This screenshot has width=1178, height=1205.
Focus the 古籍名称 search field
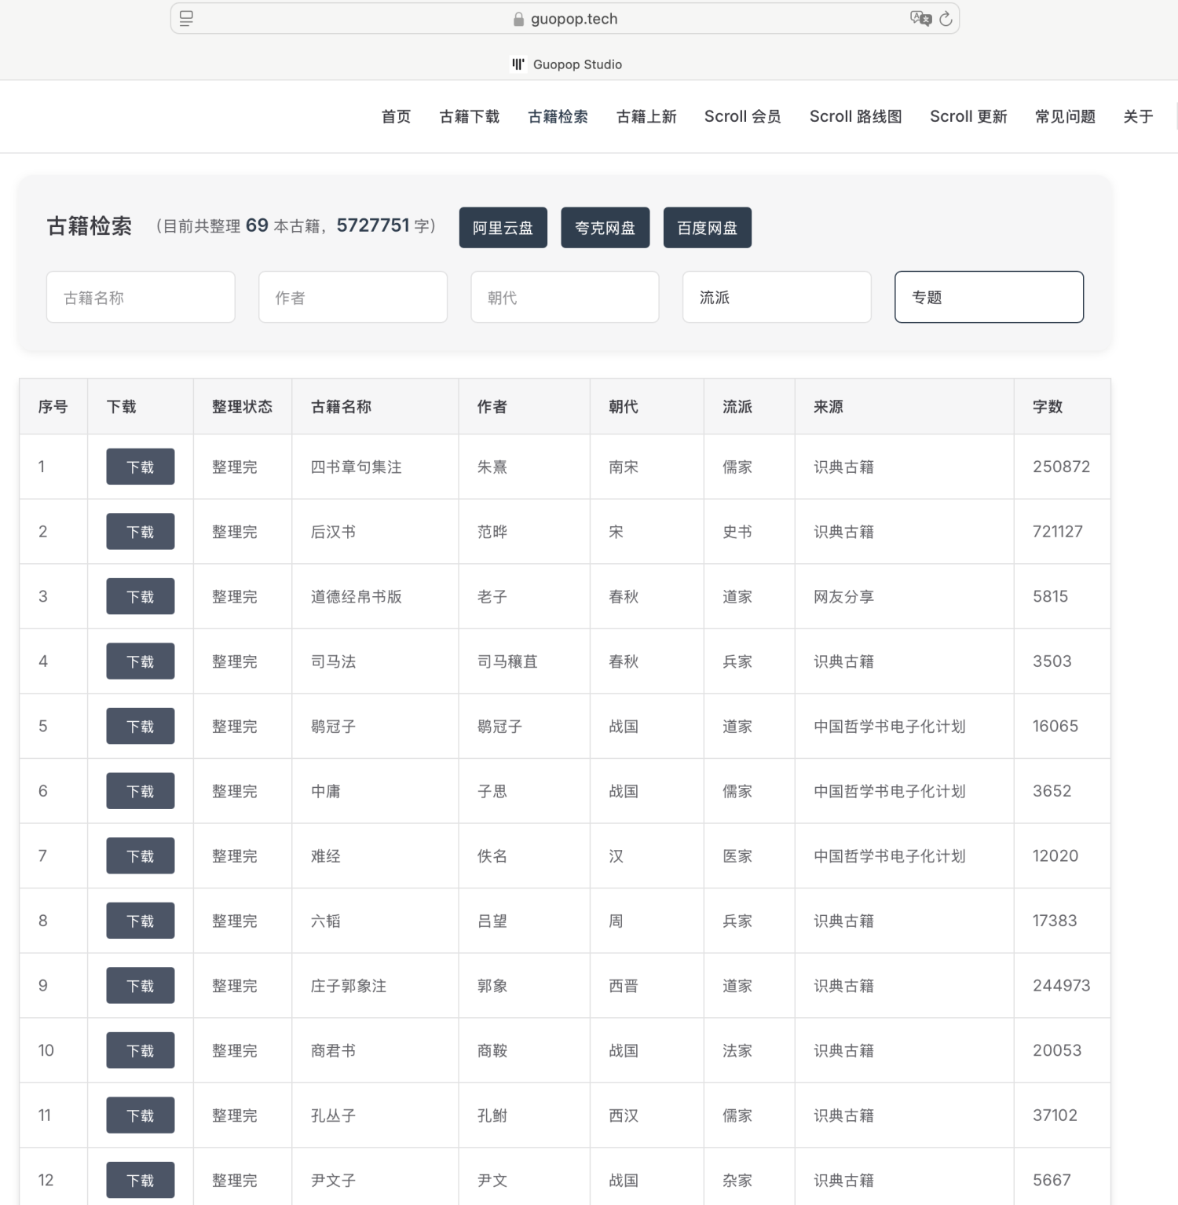click(141, 298)
